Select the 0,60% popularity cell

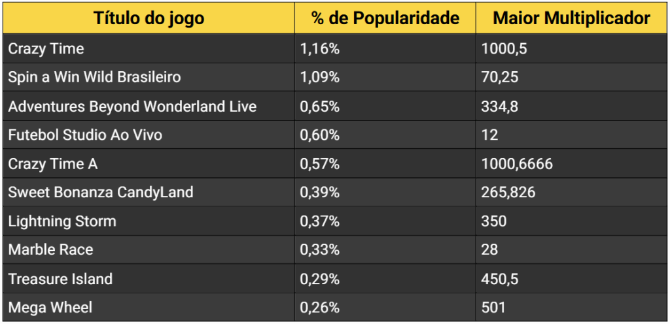click(320, 135)
